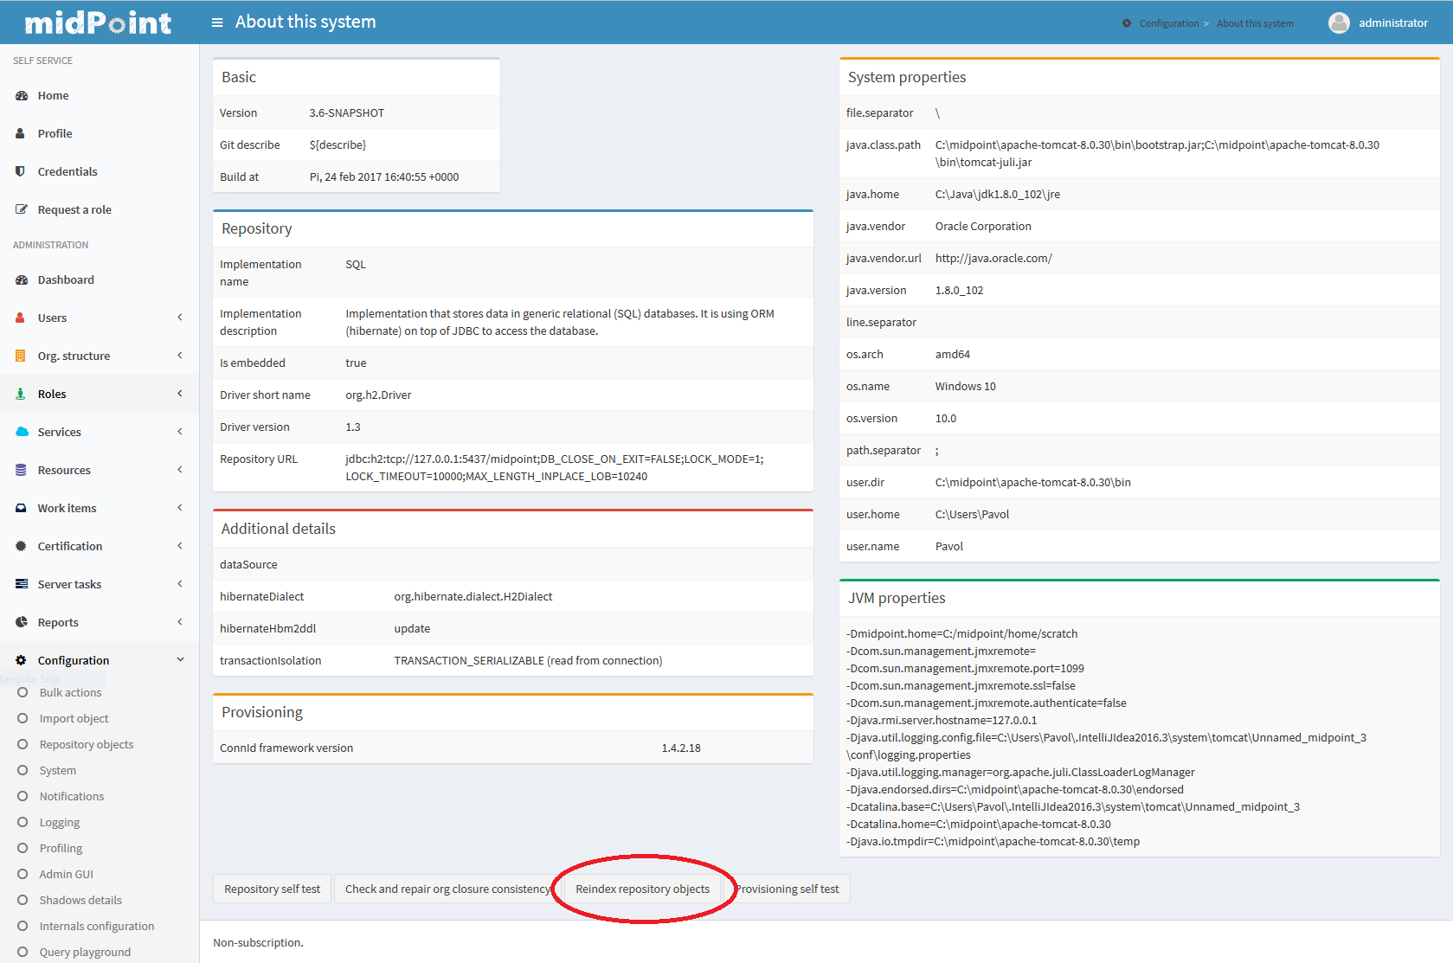Viewport: 1453px width, 963px height.
Task: Click the Reports pie chart icon
Action: point(22,622)
